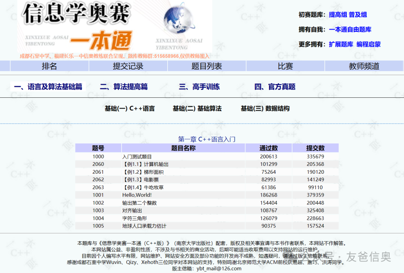The image size is (404, 273).
Task: Click submission count 379359
Action: [x=315, y=195]
